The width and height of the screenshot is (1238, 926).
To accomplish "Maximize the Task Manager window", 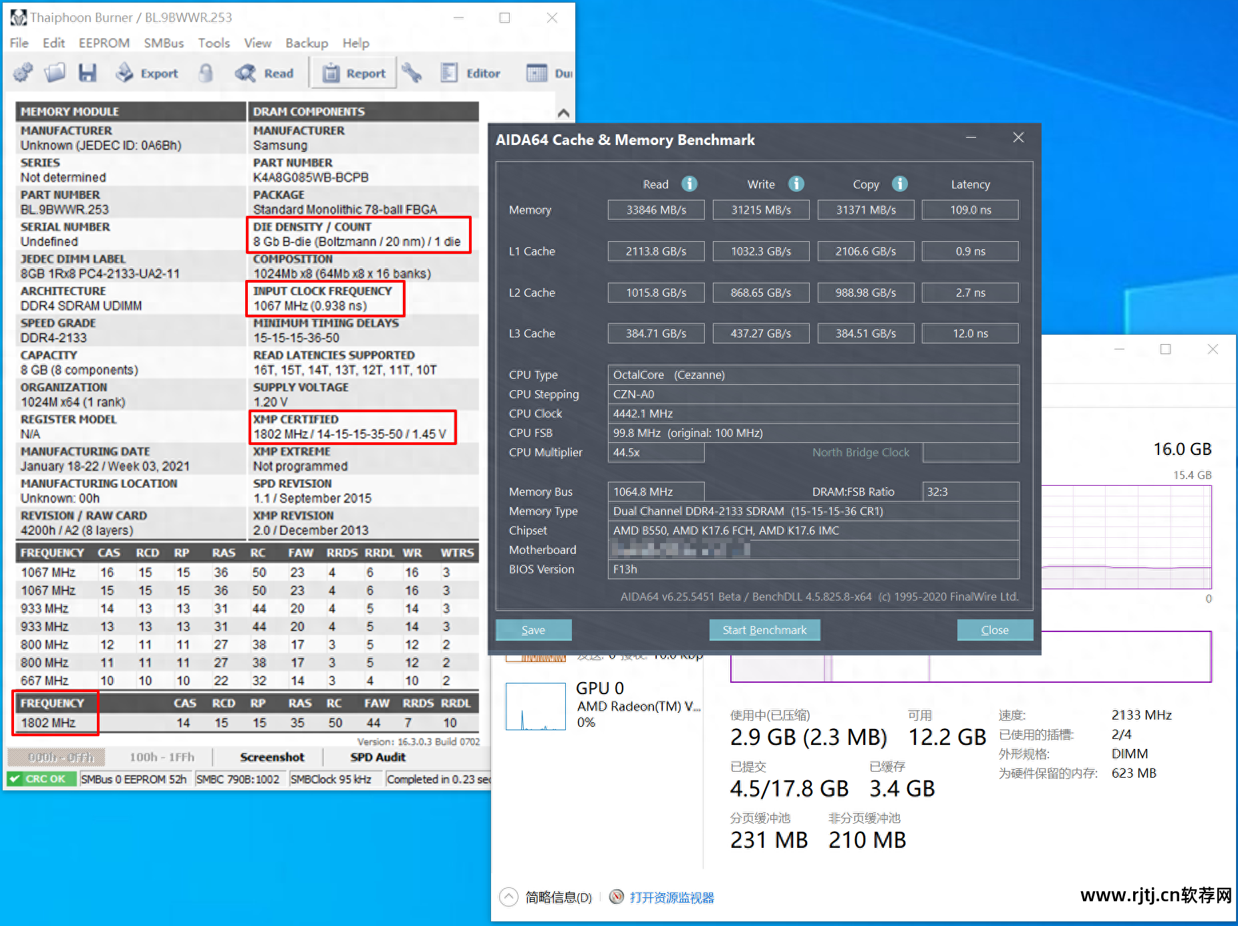I will tap(1165, 349).
